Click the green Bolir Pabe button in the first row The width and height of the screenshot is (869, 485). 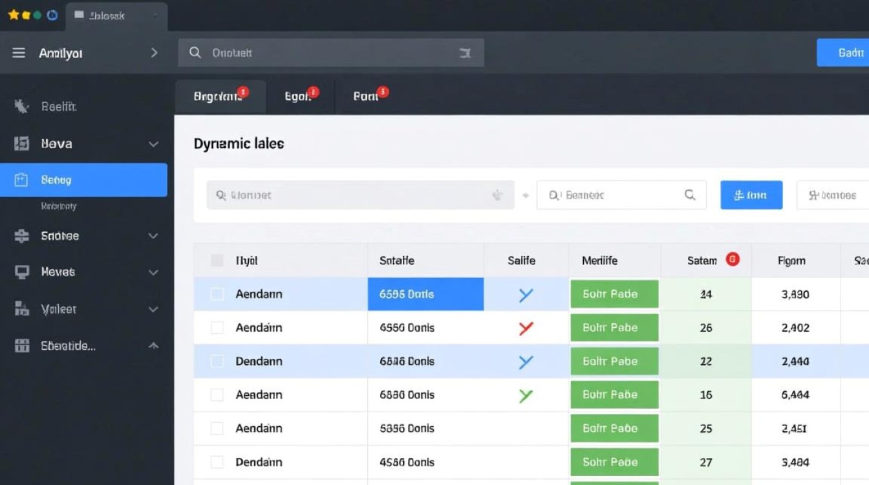pyautogui.click(x=614, y=294)
